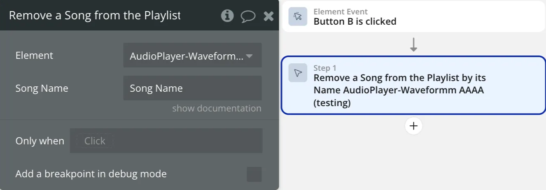Click the down arrow between event and step
Image resolution: width=546 pixels, height=190 pixels.
tap(413, 44)
